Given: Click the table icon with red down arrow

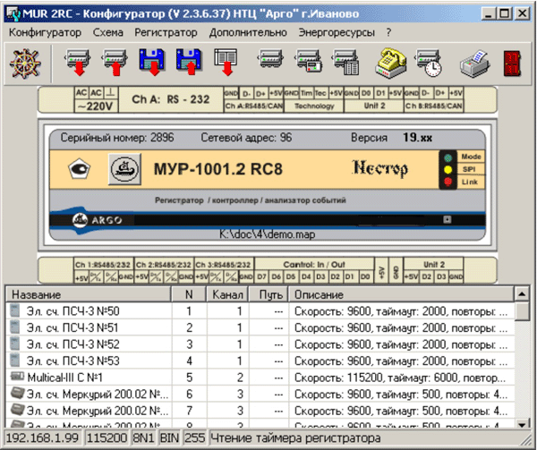Looking at the screenshot, I should pos(226,63).
